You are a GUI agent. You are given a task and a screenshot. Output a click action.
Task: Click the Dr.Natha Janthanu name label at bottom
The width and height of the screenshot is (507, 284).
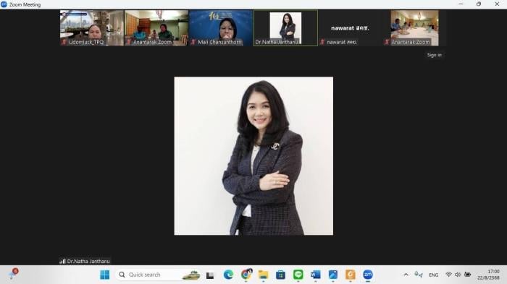(88, 262)
